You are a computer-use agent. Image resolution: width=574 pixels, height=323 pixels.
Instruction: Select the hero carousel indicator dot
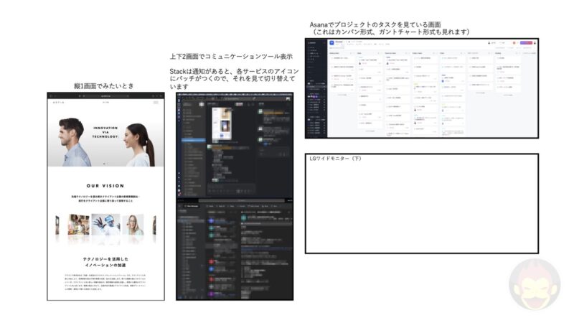[x=105, y=164]
